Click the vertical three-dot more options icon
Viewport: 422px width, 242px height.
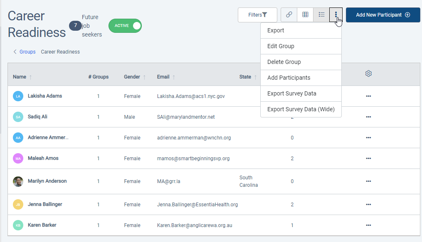click(336, 15)
